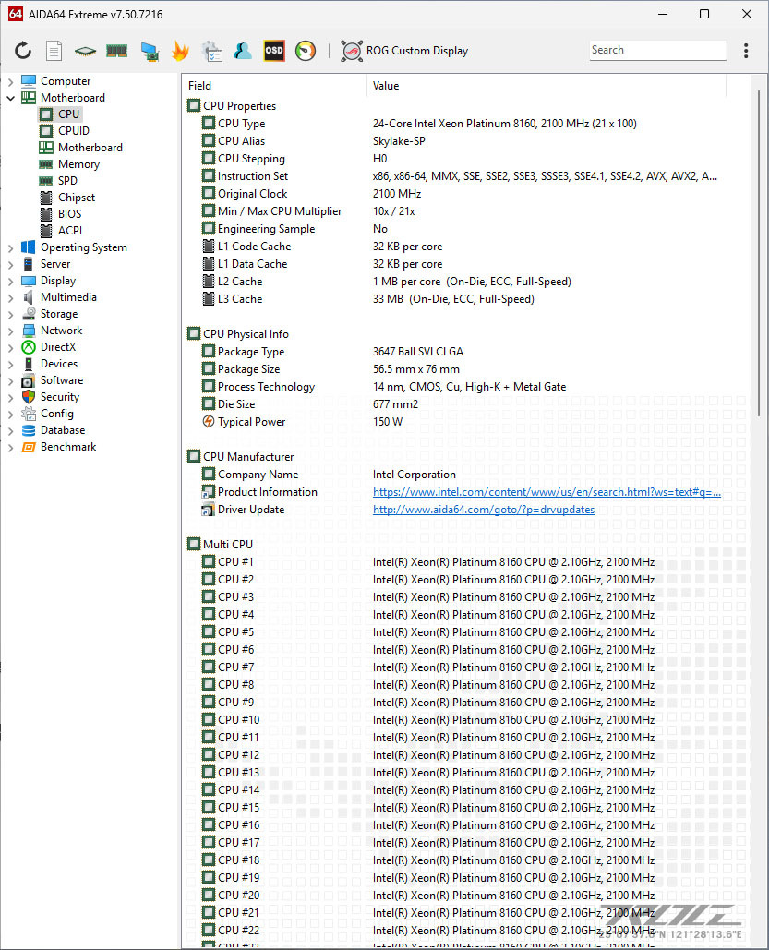Viewport: 769px width, 950px height.
Task: Click the vertical scrollbar of details pane
Action: coord(758,253)
